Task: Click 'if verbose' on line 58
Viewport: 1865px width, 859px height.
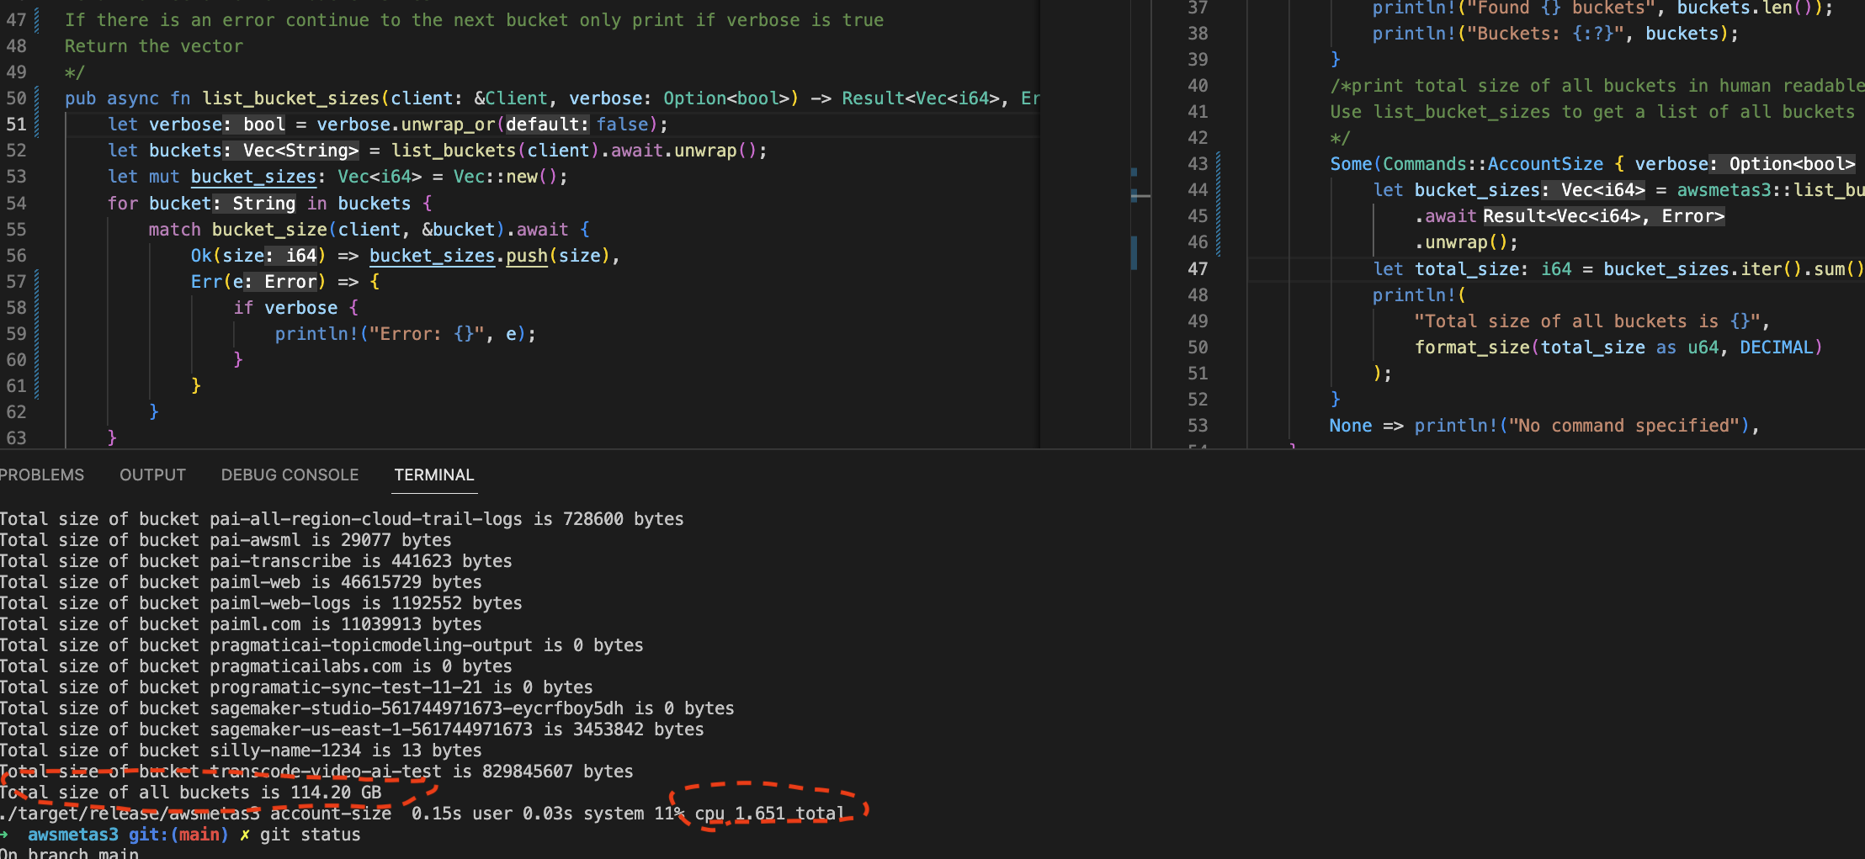Action: click(285, 307)
